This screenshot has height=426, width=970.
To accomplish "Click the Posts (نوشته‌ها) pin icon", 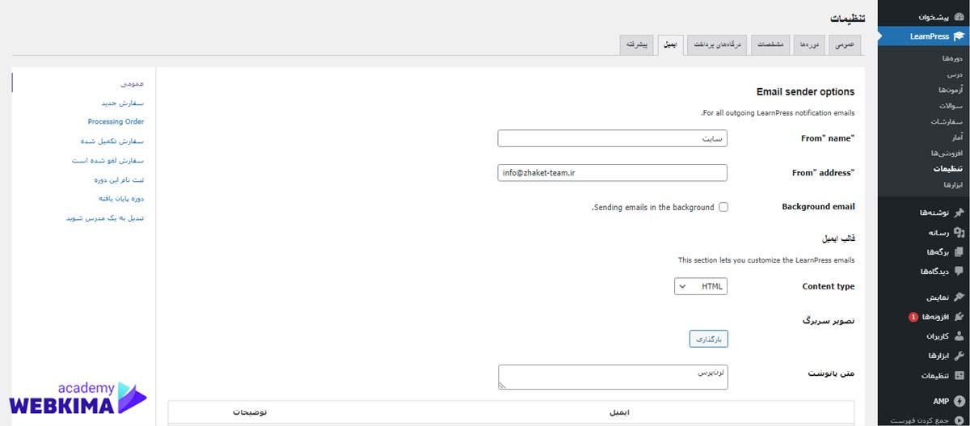I will tap(959, 213).
